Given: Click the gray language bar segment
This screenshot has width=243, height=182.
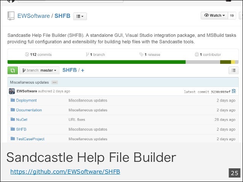Looking at the screenshot, I should click(203, 62).
